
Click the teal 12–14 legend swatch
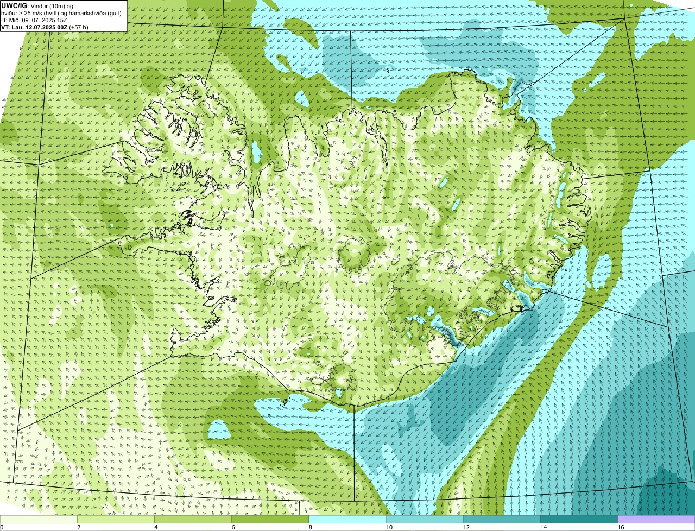(502, 520)
